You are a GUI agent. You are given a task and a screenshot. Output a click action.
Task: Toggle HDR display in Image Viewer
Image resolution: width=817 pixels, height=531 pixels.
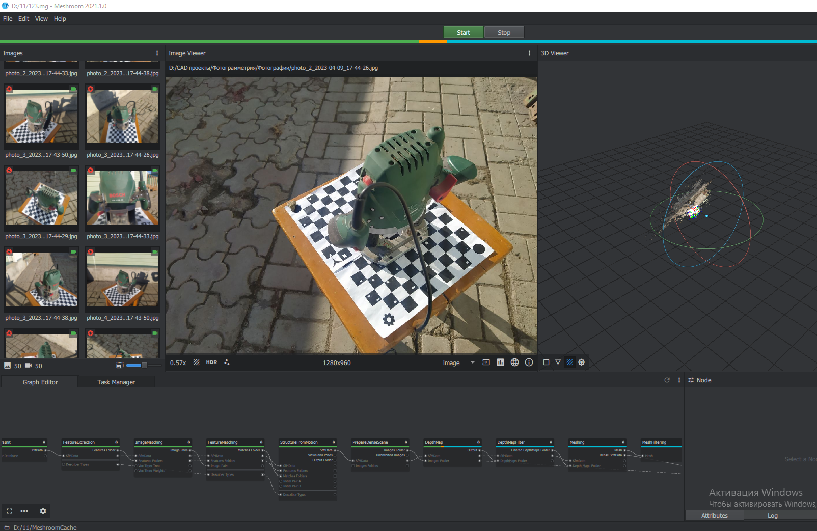[x=211, y=362]
